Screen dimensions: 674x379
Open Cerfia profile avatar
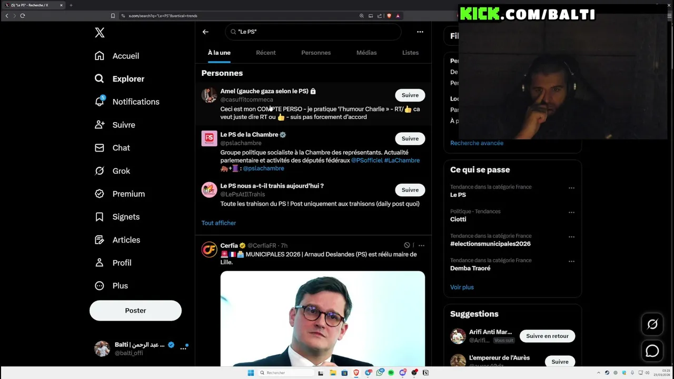point(209,250)
